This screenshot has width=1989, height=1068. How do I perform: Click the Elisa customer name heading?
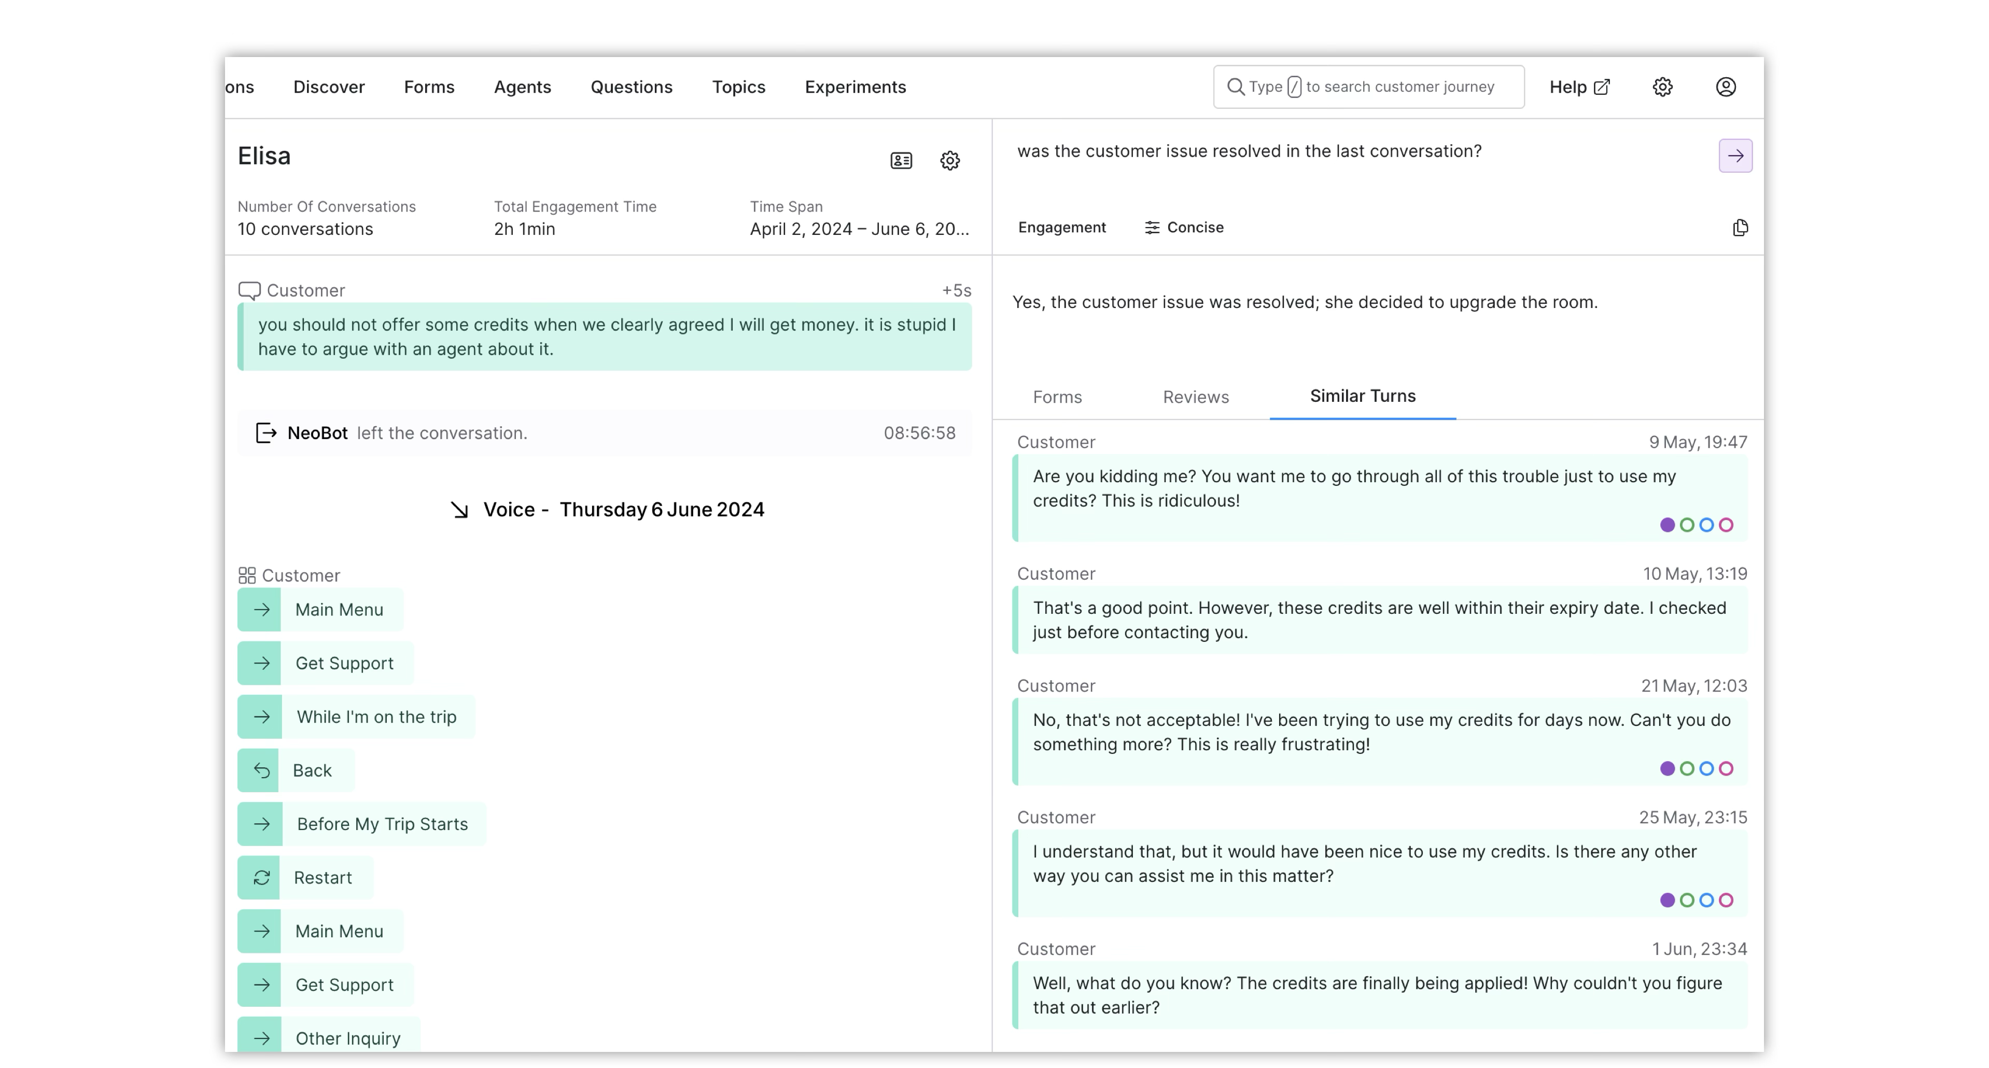coord(264,157)
